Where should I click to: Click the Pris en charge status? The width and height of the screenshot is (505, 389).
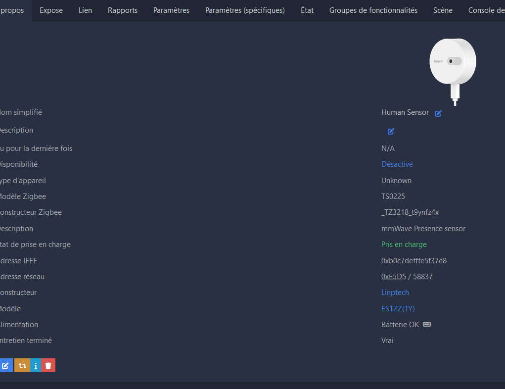[404, 244]
